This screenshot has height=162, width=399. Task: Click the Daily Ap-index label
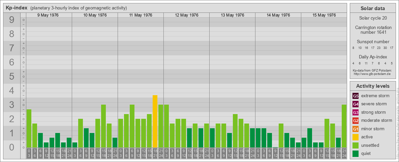[x=373, y=57]
